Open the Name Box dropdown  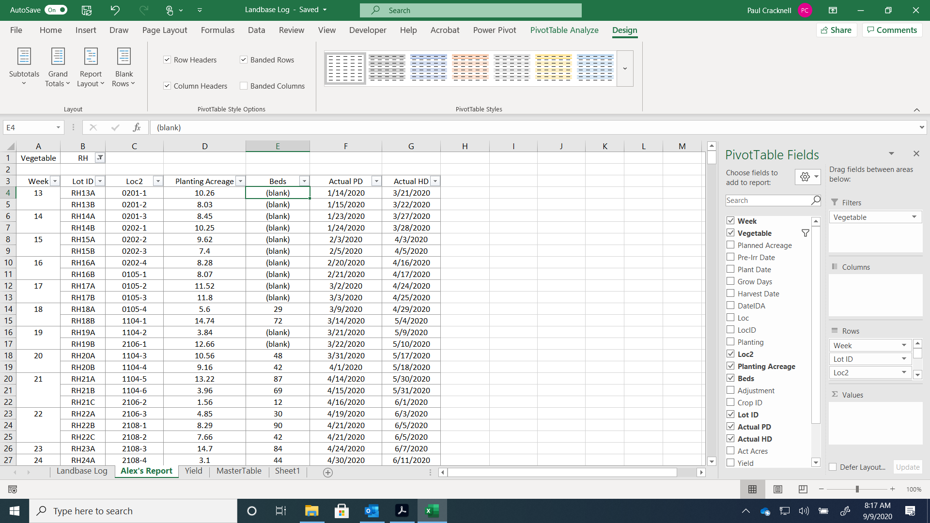58,127
